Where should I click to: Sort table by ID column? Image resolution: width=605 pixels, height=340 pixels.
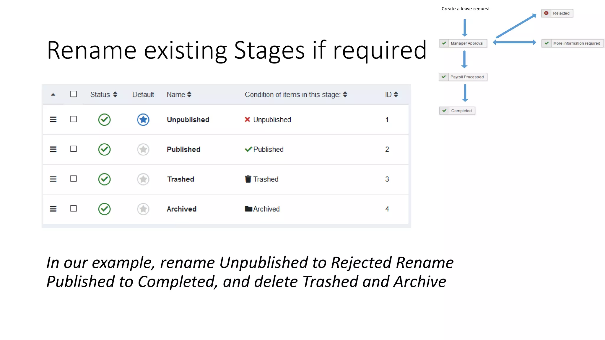[x=391, y=94]
